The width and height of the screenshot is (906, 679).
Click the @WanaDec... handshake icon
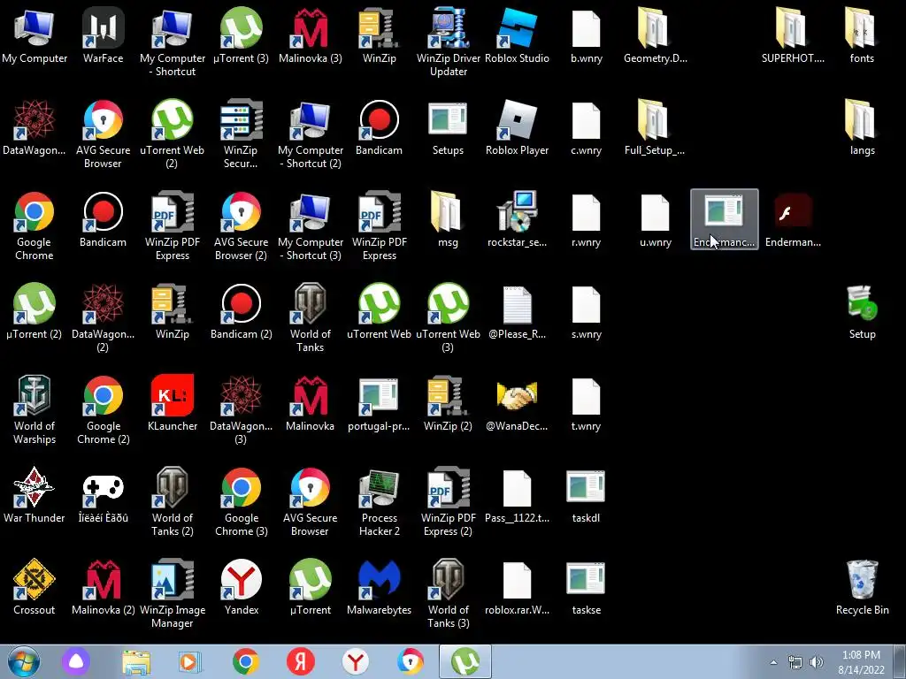pyautogui.click(x=517, y=396)
